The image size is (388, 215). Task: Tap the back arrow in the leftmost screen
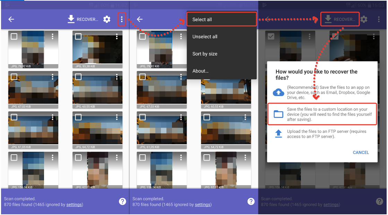11,19
